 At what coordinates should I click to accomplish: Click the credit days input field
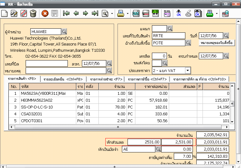tap(159, 56)
